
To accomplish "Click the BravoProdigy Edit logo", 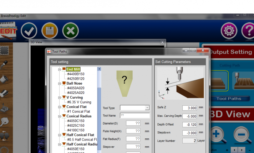I will (9, 31).
